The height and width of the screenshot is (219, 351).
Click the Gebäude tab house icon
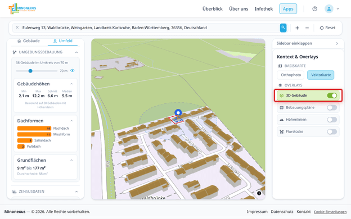click(x=19, y=41)
